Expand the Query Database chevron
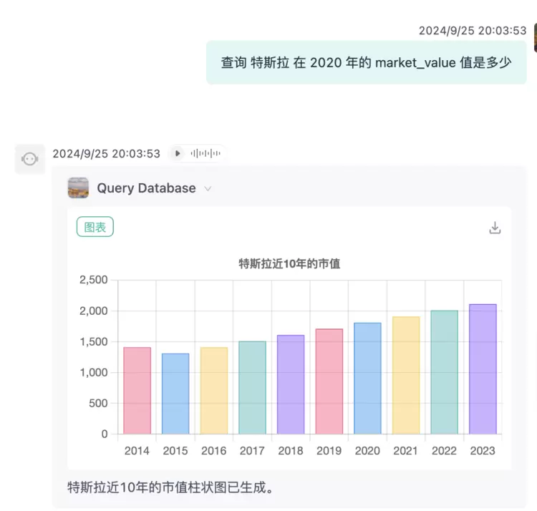Viewport: 537px width, 511px height. 208,189
